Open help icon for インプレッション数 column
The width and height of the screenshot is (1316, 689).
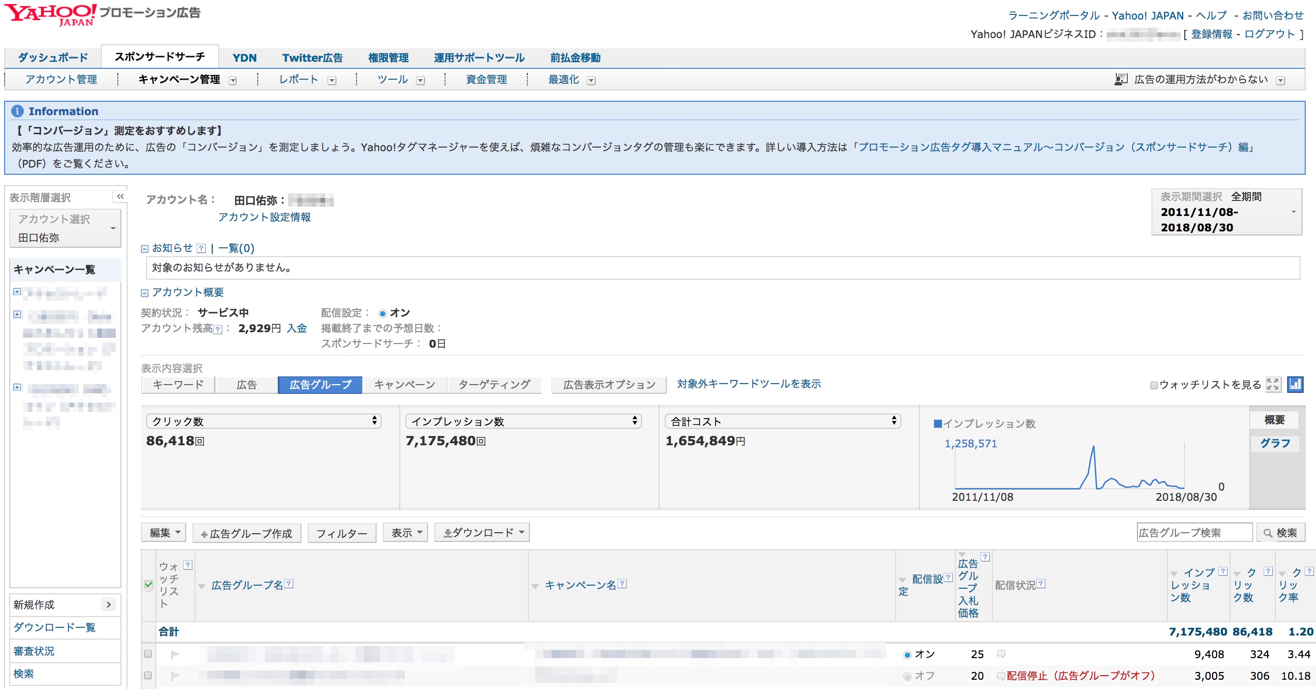click(1223, 571)
